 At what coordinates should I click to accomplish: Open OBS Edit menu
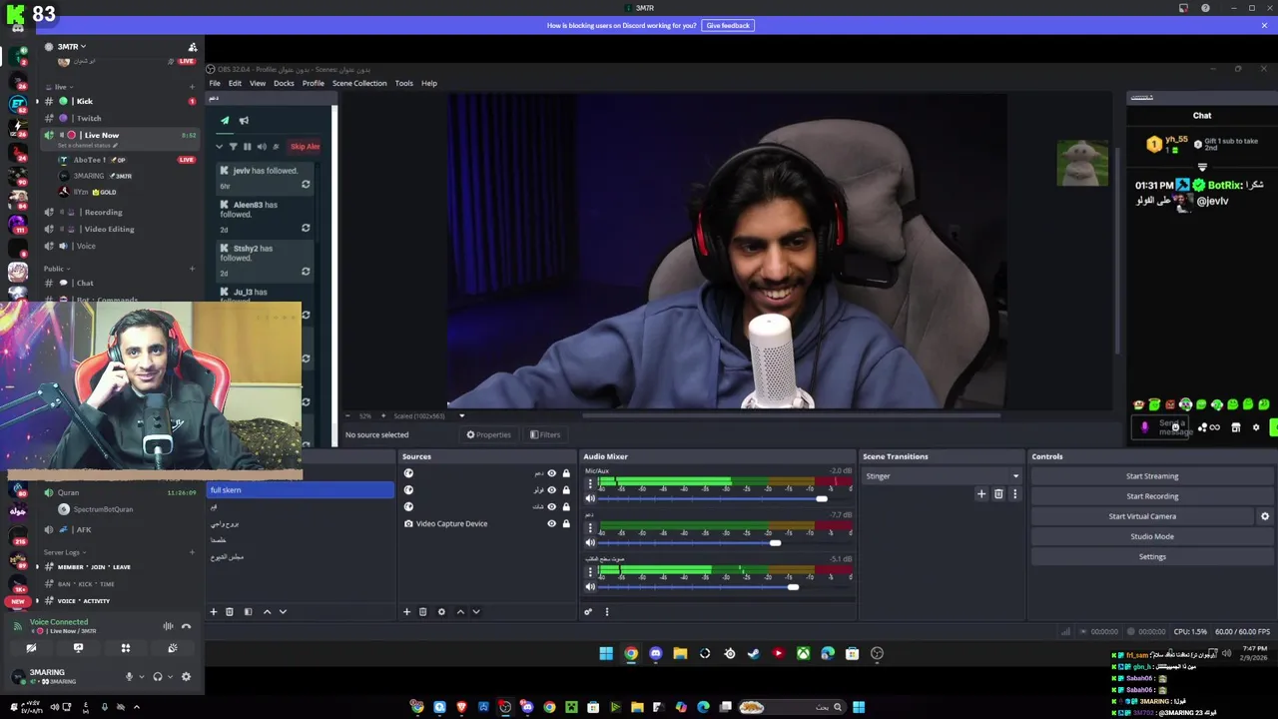pyautogui.click(x=235, y=83)
